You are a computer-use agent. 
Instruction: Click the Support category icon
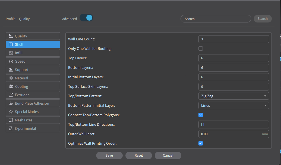point(11,70)
